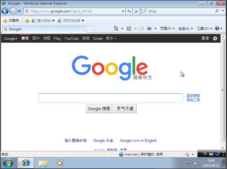Click the Print icon
Screen dimensions: 227x169
149,29
